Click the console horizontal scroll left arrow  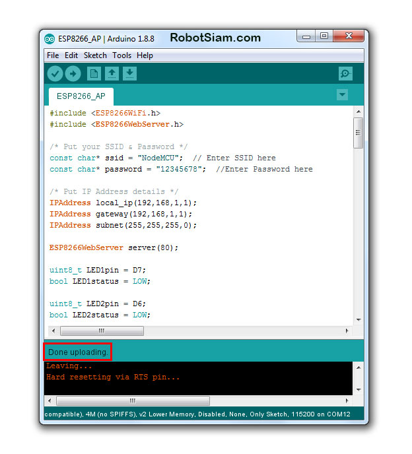[50, 401]
